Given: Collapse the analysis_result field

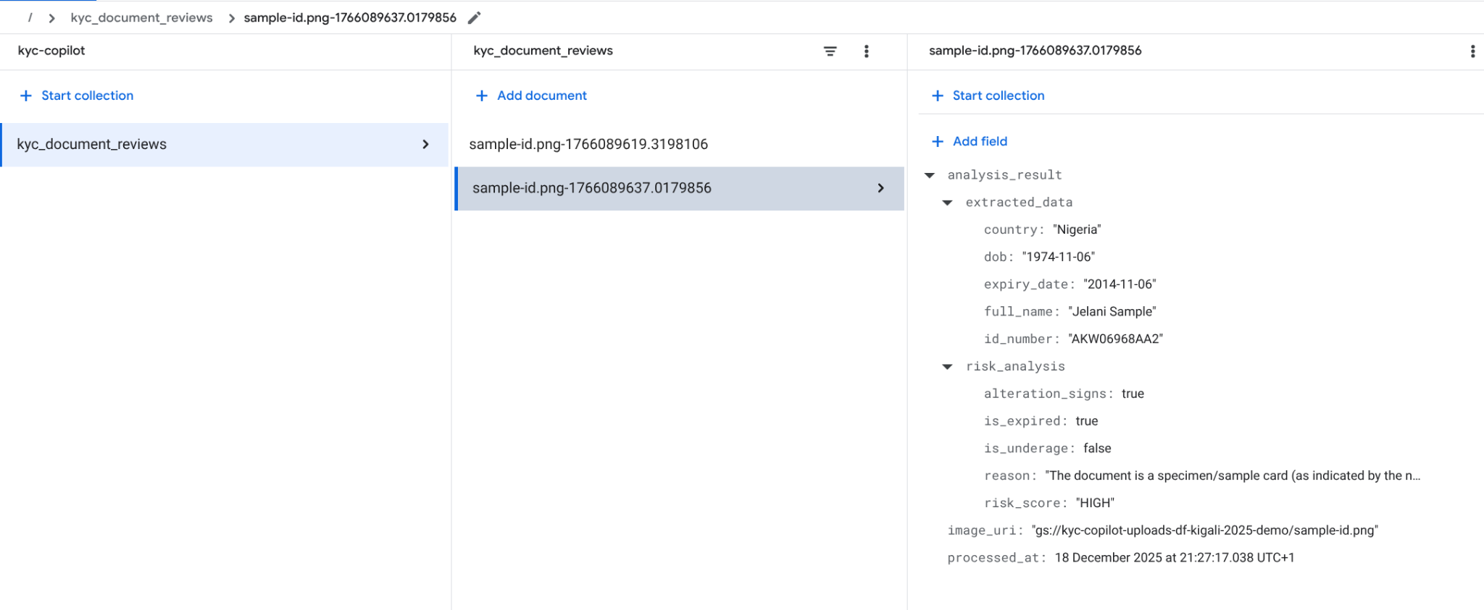Looking at the screenshot, I should coord(930,175).
